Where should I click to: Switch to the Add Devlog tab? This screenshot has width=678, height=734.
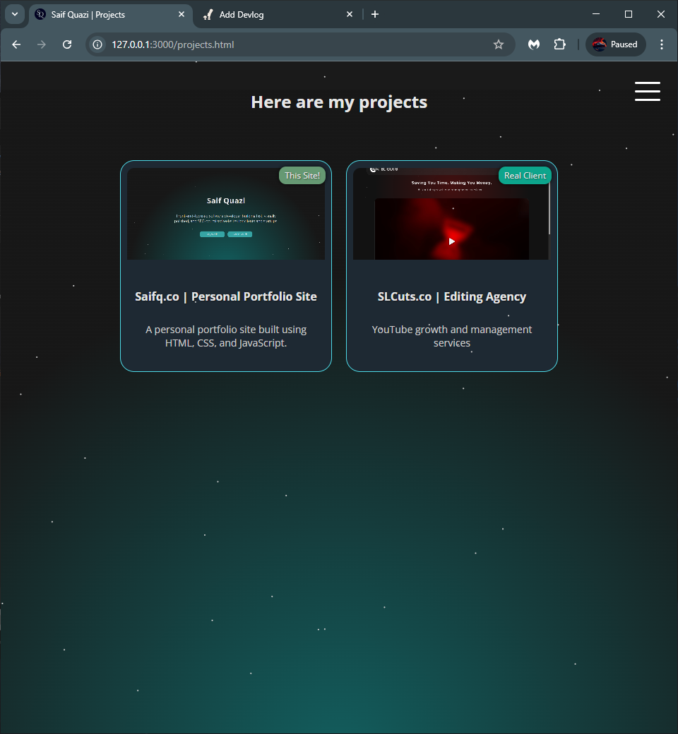point(275,14)
